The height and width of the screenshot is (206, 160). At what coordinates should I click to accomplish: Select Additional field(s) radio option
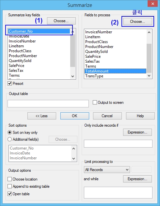tap(10, 139)
